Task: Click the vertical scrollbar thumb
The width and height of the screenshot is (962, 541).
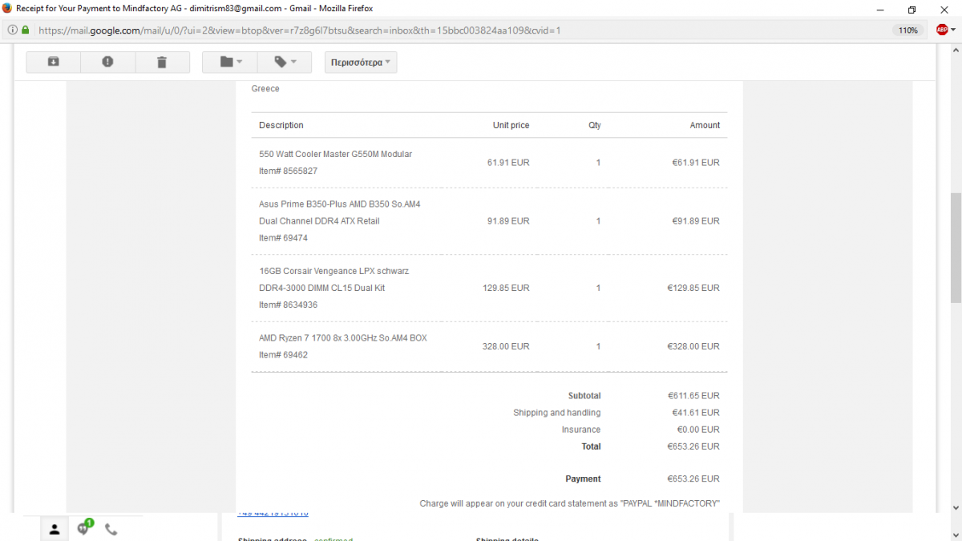Action: [956, 248]
